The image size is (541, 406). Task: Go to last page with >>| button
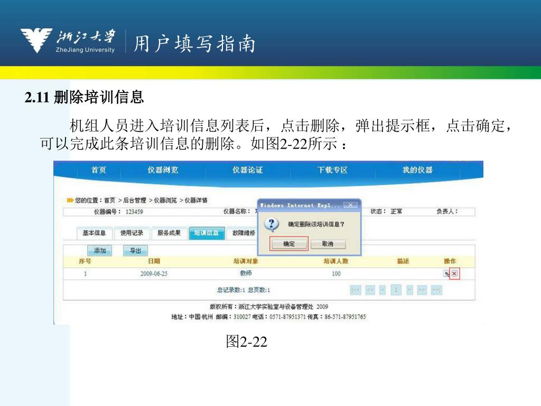[x=436, y=290]
